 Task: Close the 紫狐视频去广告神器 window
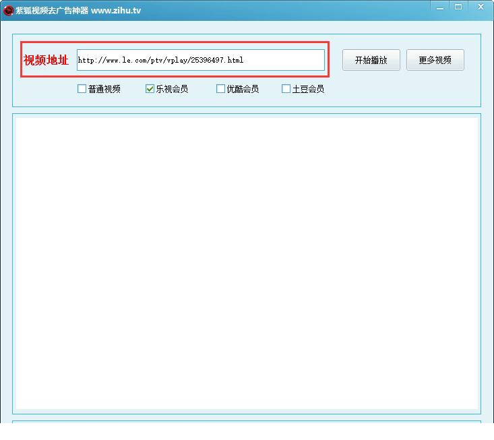[x=481, y=7]
